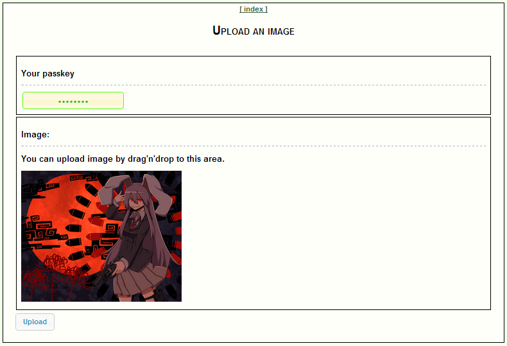
Task: Click the Upload button
Action: [x=35, y=322]
